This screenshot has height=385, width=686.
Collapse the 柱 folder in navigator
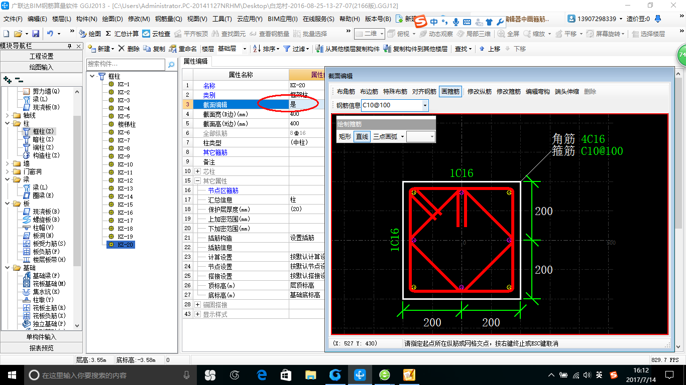pos(7,123)
